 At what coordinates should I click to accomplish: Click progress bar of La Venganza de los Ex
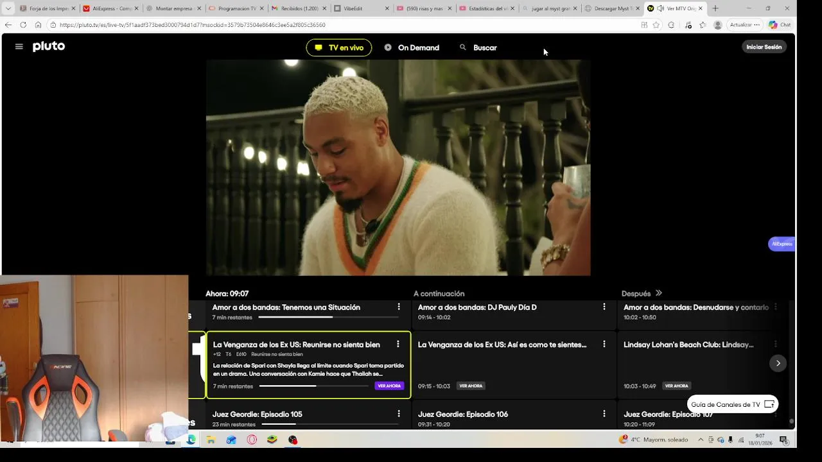[x=314, y=386]
